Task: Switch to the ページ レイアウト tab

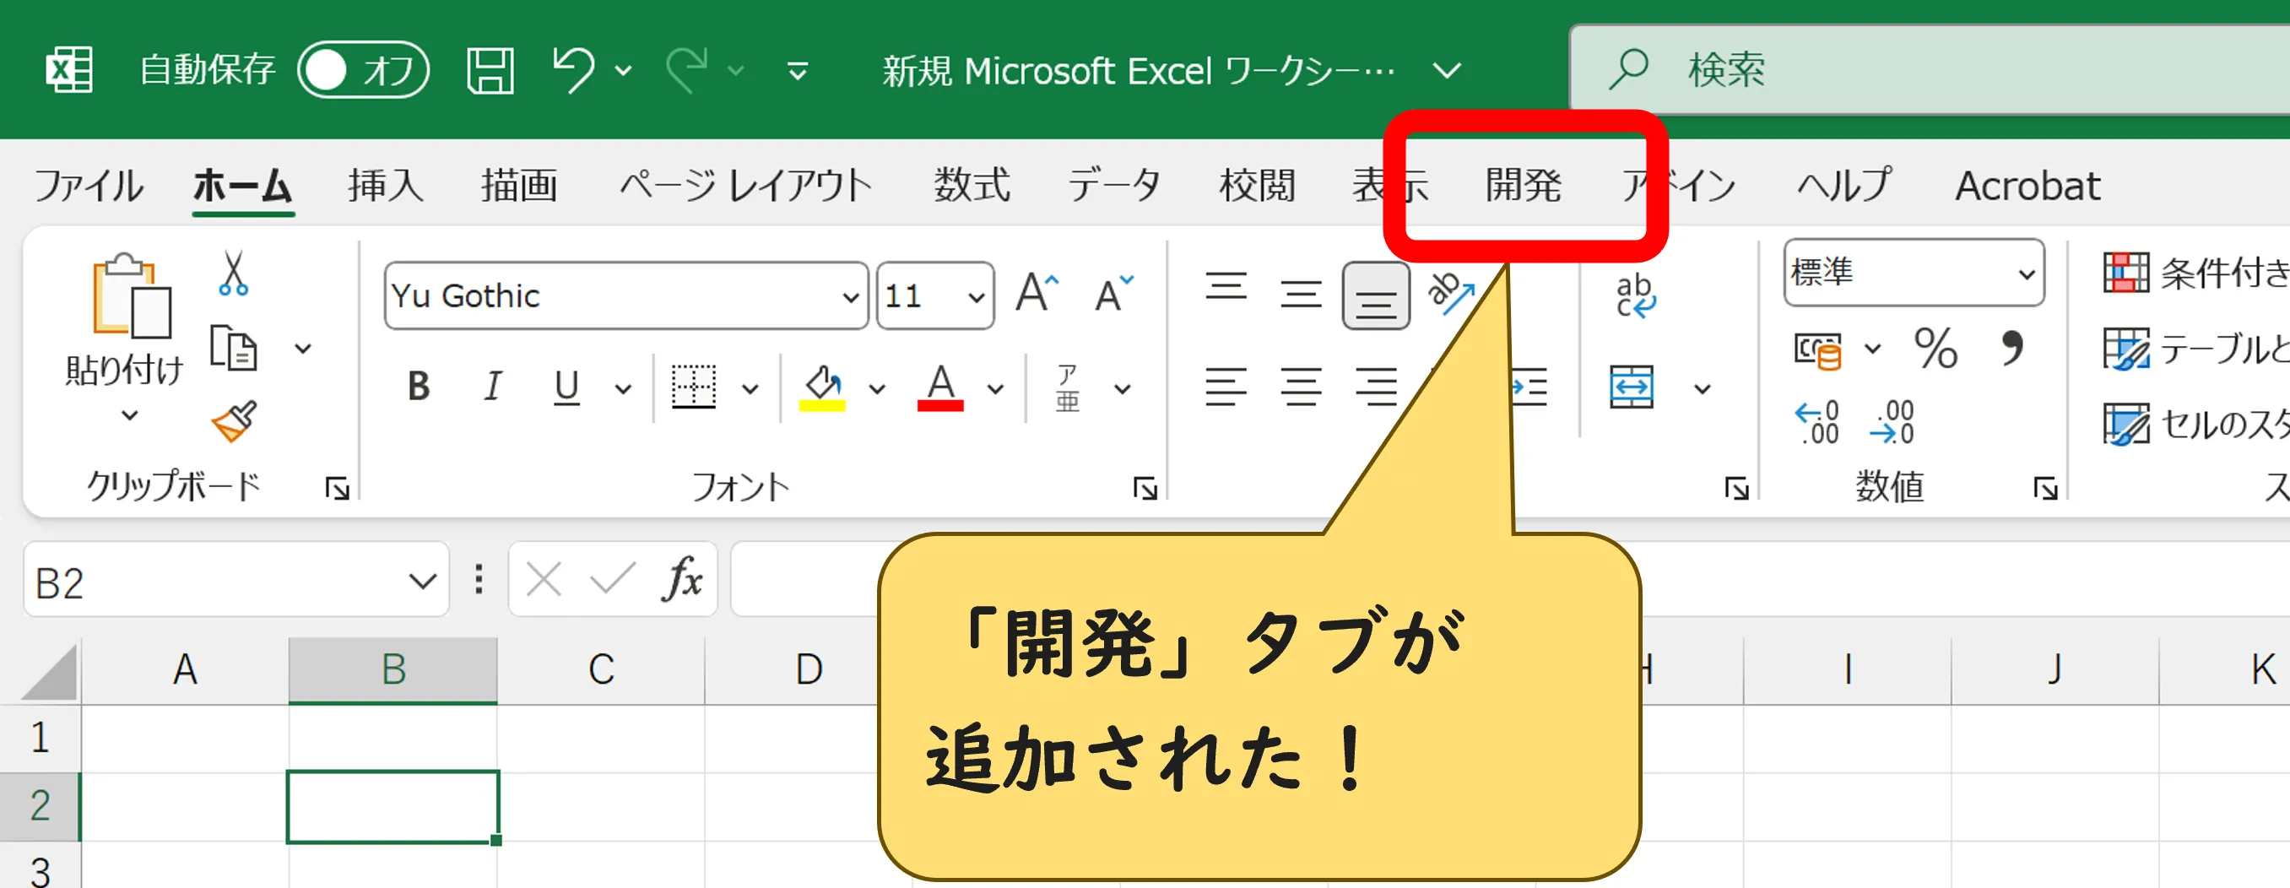Action: pyautogui.click(x=745, y=185)
